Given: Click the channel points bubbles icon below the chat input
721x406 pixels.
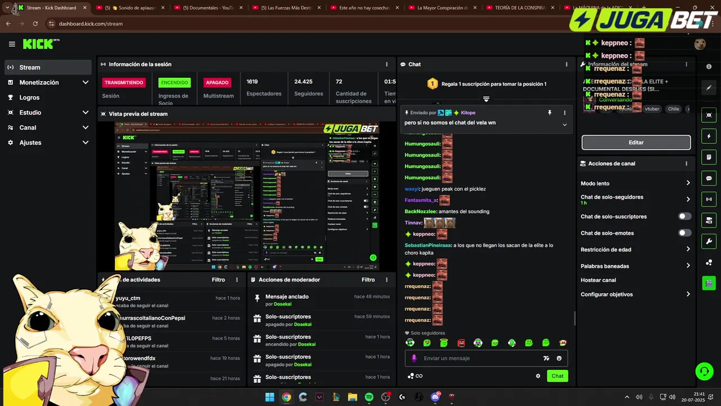Looking at the screenshot, I should [x=411, y=376].
